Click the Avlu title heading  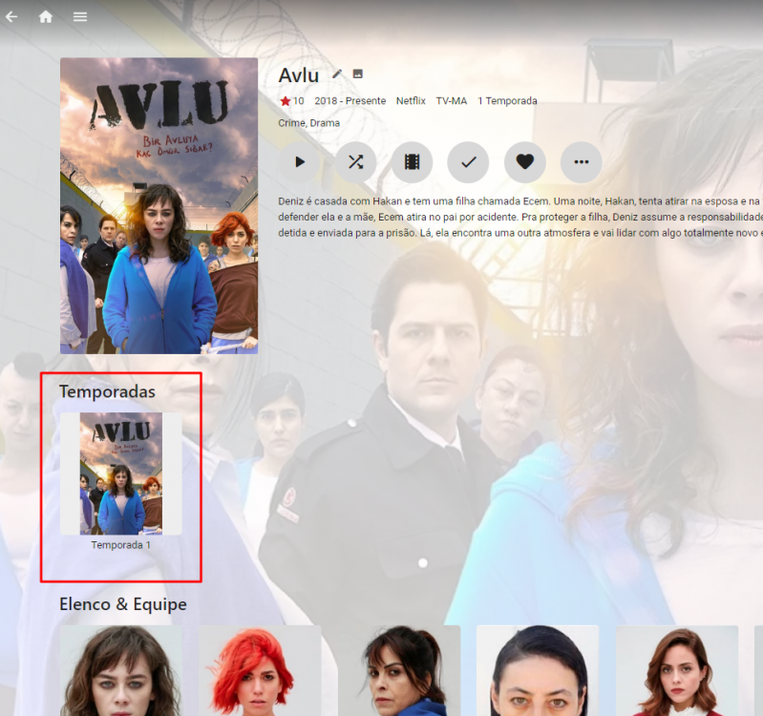[x=299, y=75]
